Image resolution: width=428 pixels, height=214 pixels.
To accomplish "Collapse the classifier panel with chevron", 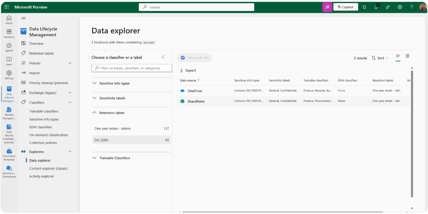I will pos(163,57).
